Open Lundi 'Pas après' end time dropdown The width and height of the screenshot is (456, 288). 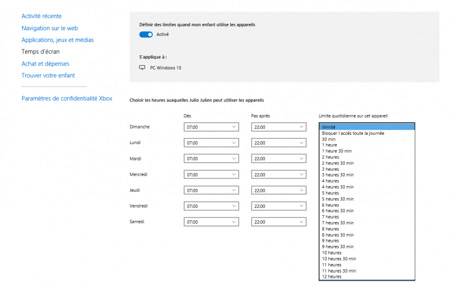(x=278, y=143)
